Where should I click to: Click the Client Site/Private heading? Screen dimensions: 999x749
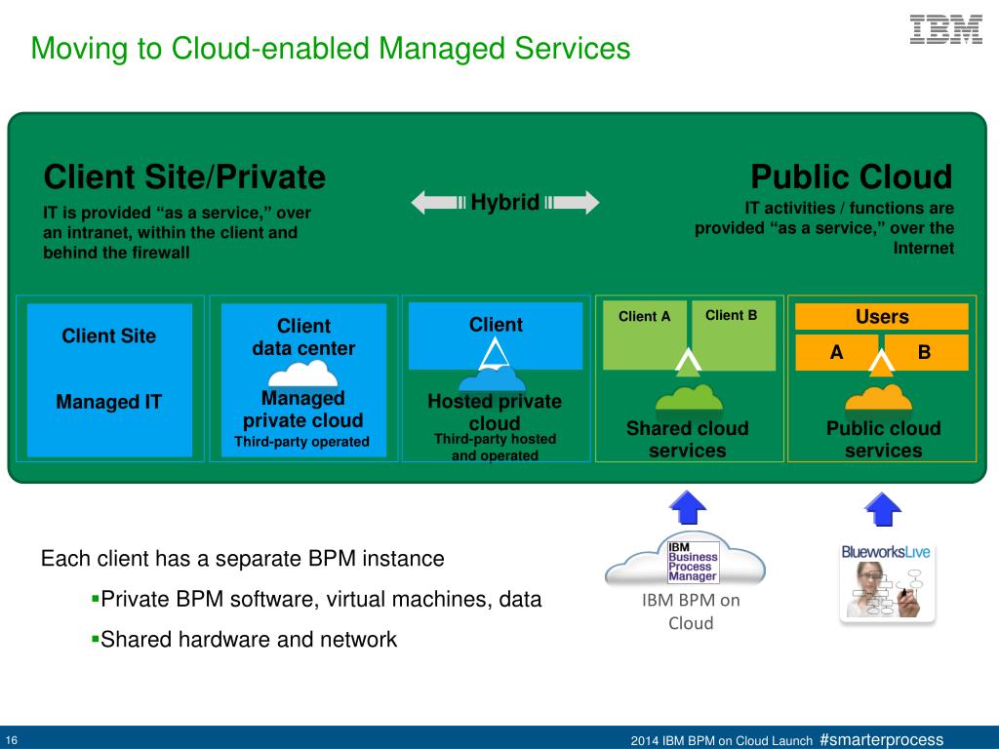(x=184, y=177)
